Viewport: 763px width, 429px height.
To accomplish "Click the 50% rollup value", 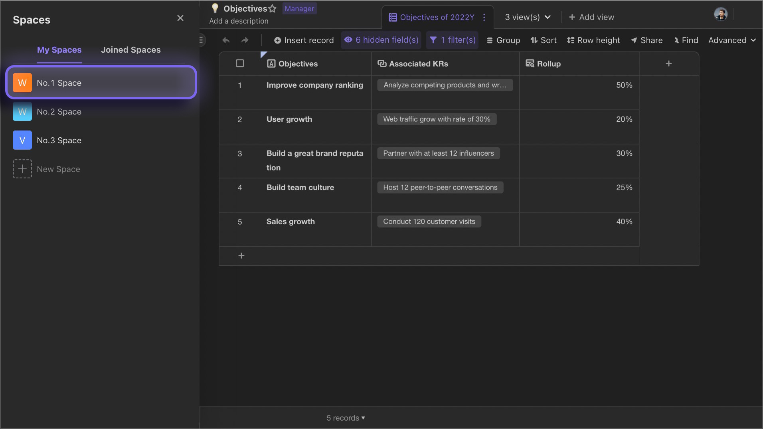I will pyautogui.click(x=624, y=85).
